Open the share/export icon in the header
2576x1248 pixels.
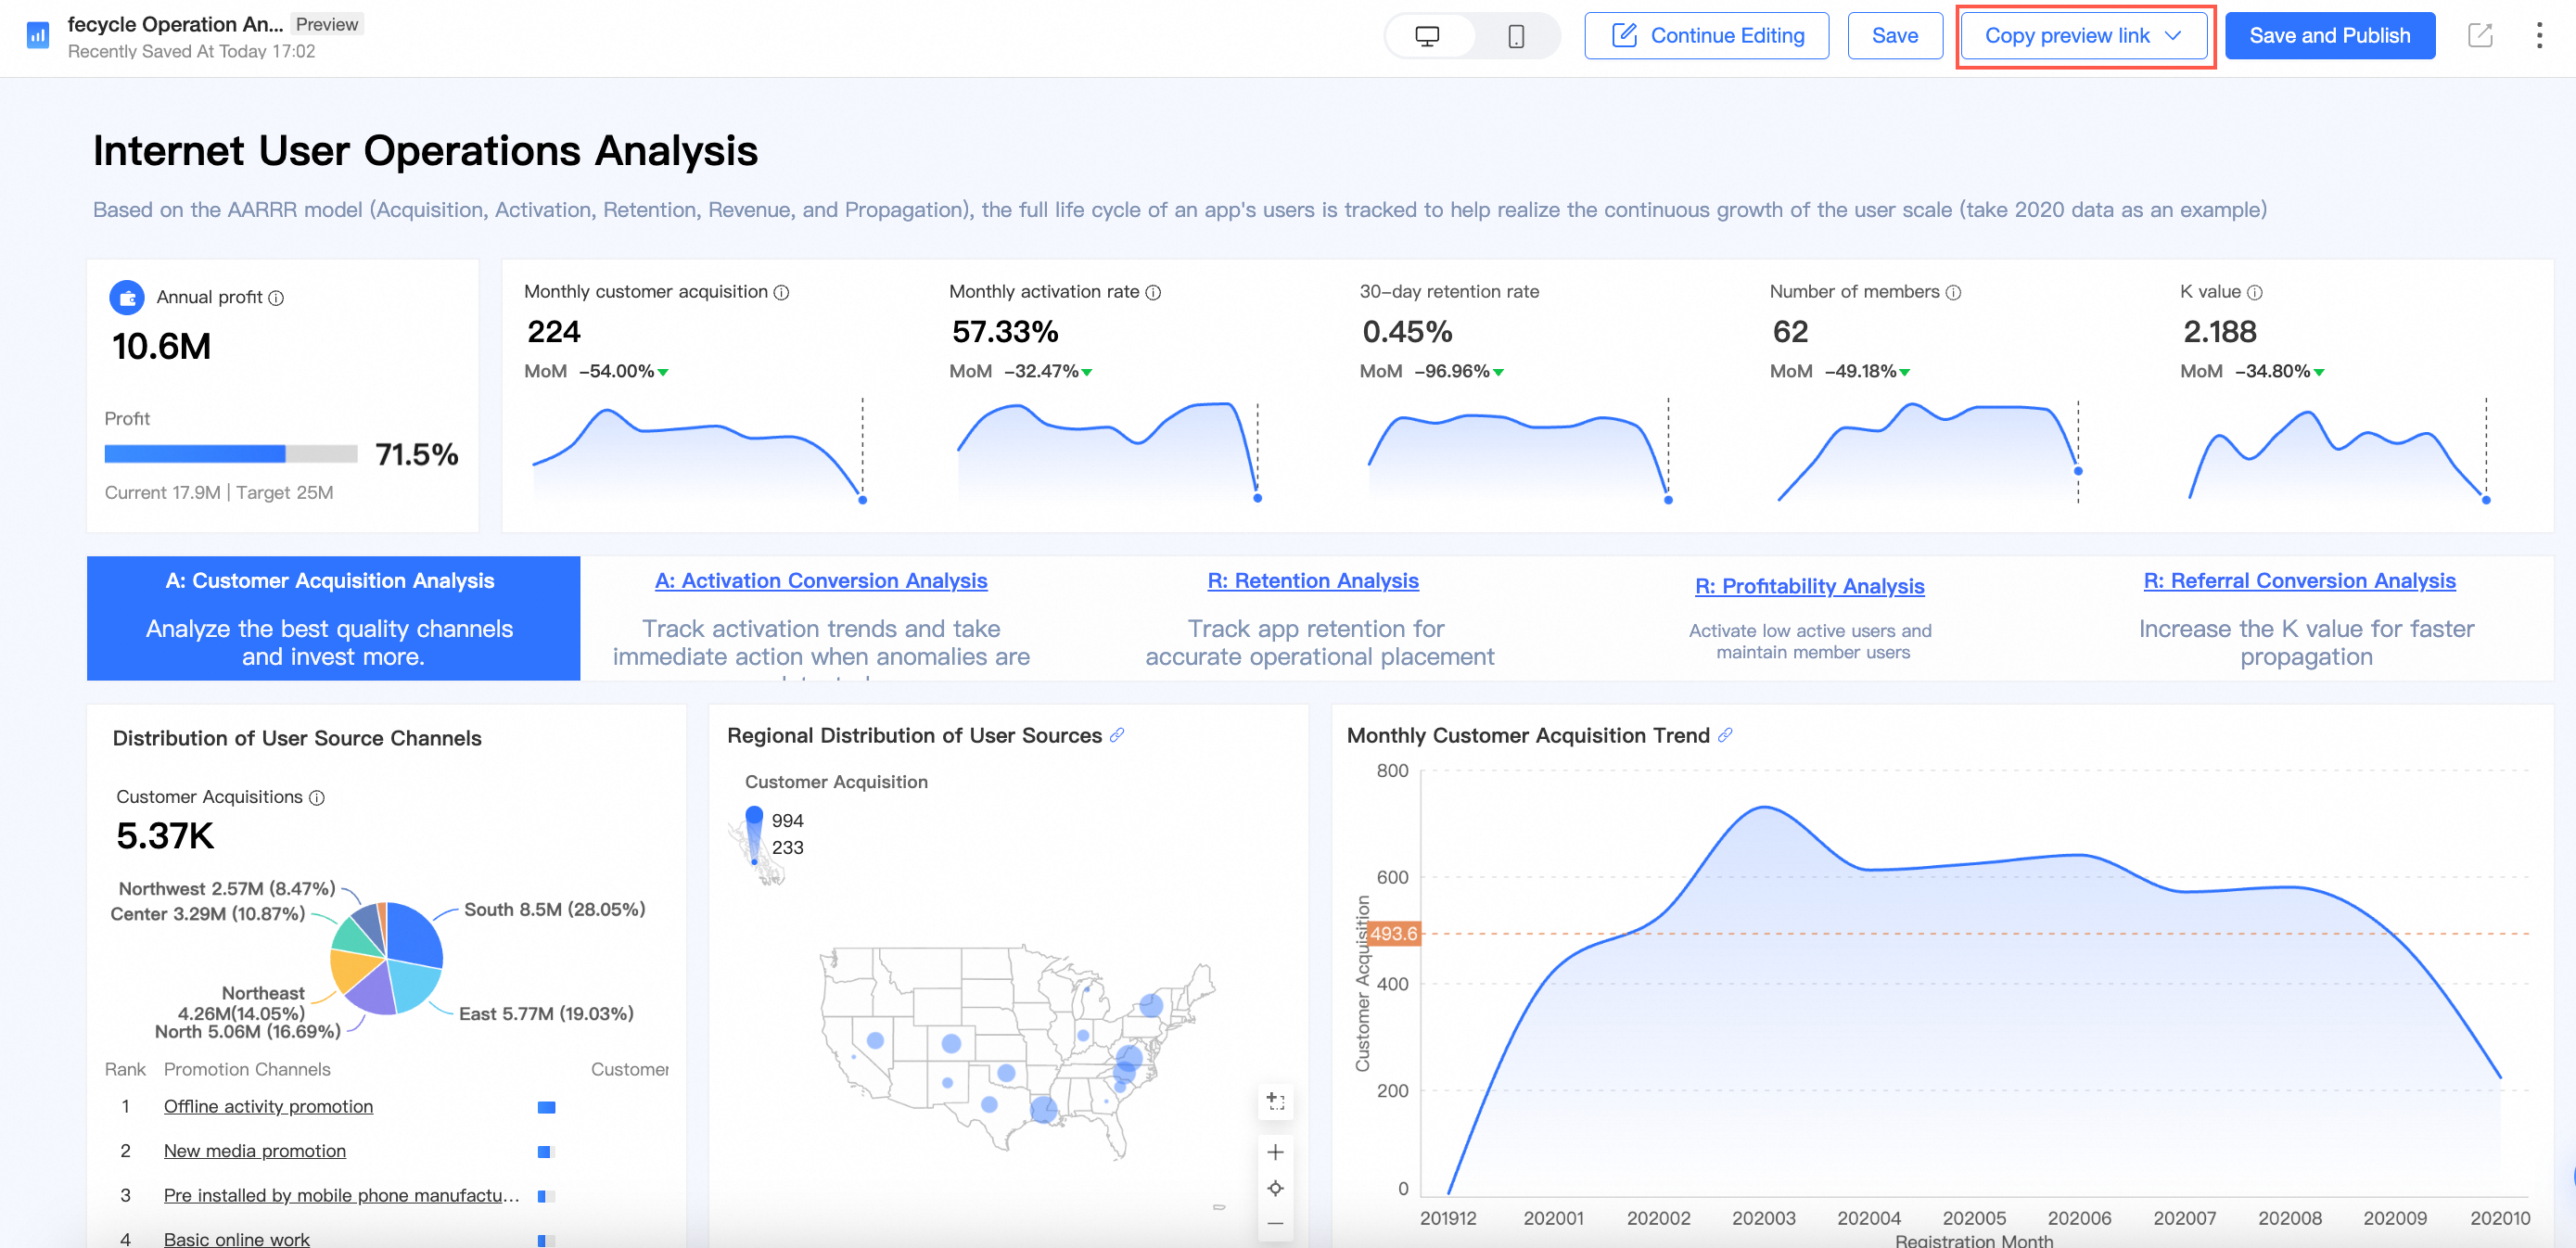coord(2480,36)
